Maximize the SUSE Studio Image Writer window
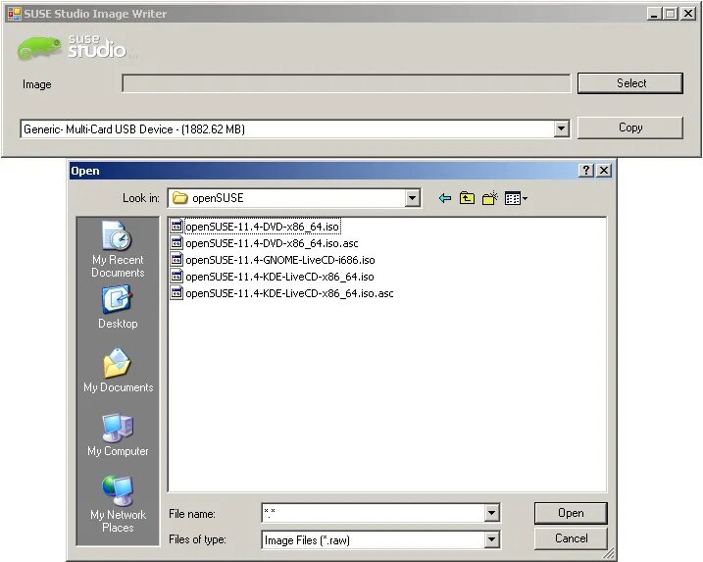 671,14
